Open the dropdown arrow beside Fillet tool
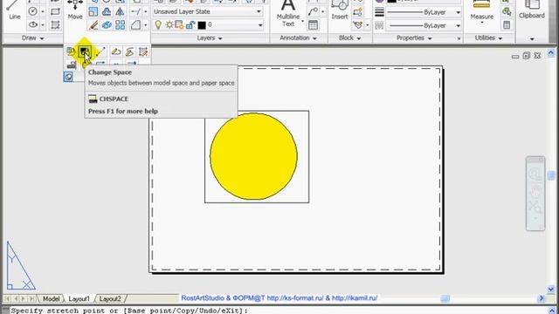The height and width of the screenshot is (314, 559). click(x=145, y=25)
